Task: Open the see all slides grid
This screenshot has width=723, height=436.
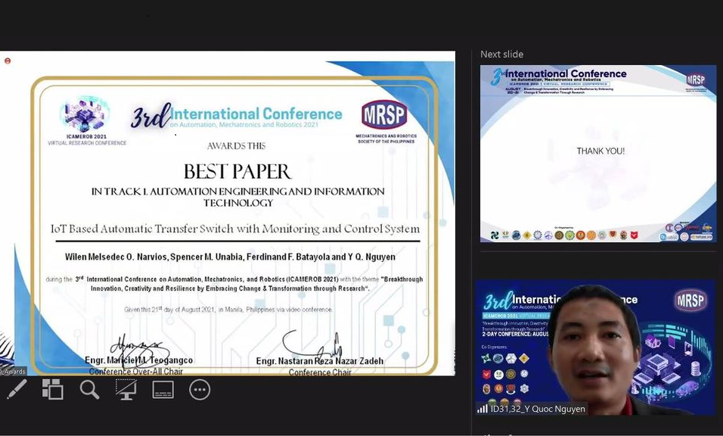Action: 53,389
